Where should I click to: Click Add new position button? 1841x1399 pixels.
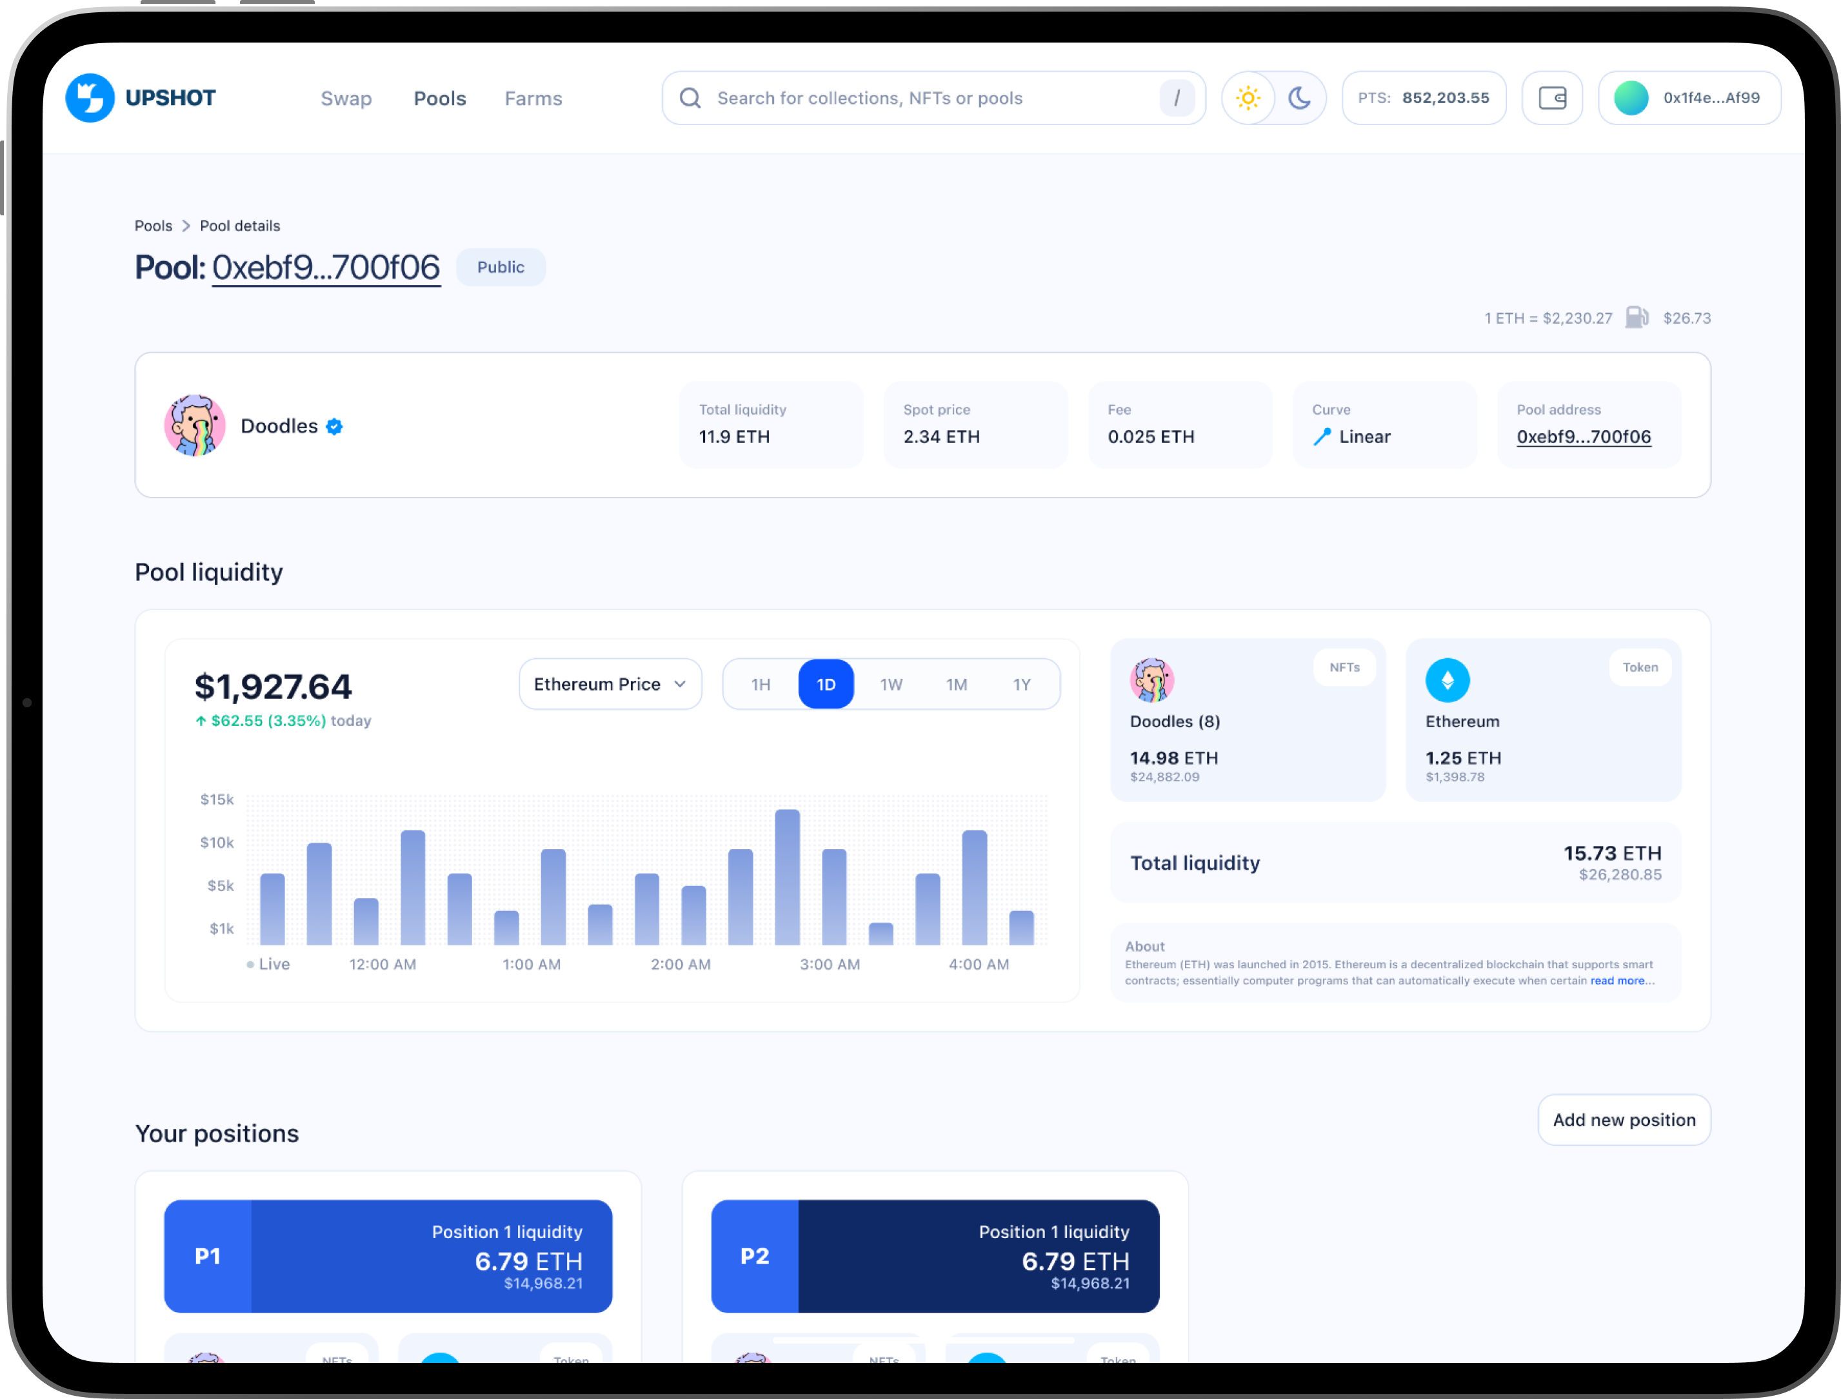(x=1623, y=1120)
